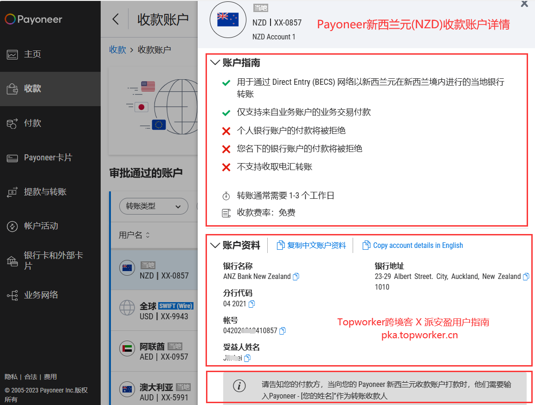The width and height of the screenshot is (535, 405).
Task: Select the NZD XX-0857 account row
Action: 154,271
